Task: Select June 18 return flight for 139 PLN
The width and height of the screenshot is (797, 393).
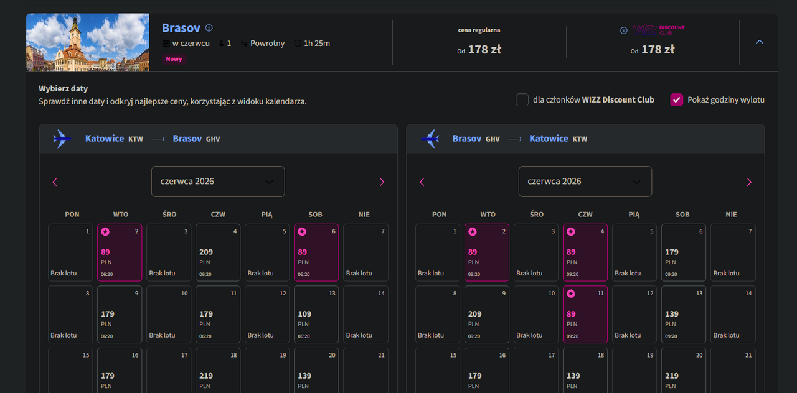Action: coord(585,371)
